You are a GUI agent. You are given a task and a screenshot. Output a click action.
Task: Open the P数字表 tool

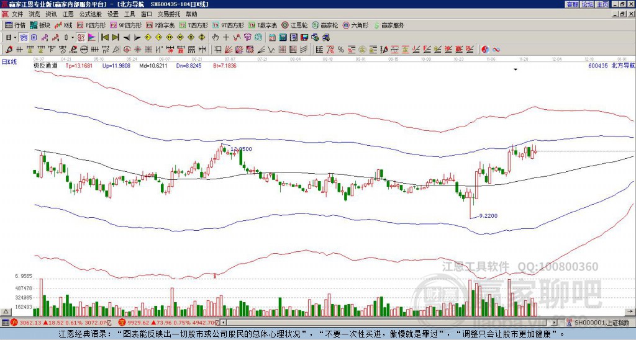coord(161,25)
